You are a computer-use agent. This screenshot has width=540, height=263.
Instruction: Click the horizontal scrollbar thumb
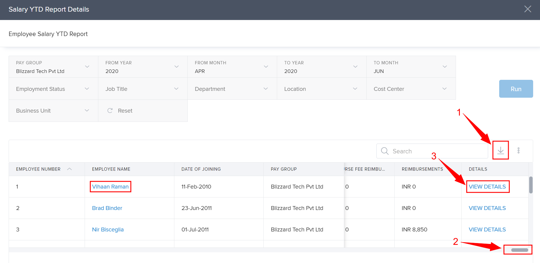[x=519, y=250]
